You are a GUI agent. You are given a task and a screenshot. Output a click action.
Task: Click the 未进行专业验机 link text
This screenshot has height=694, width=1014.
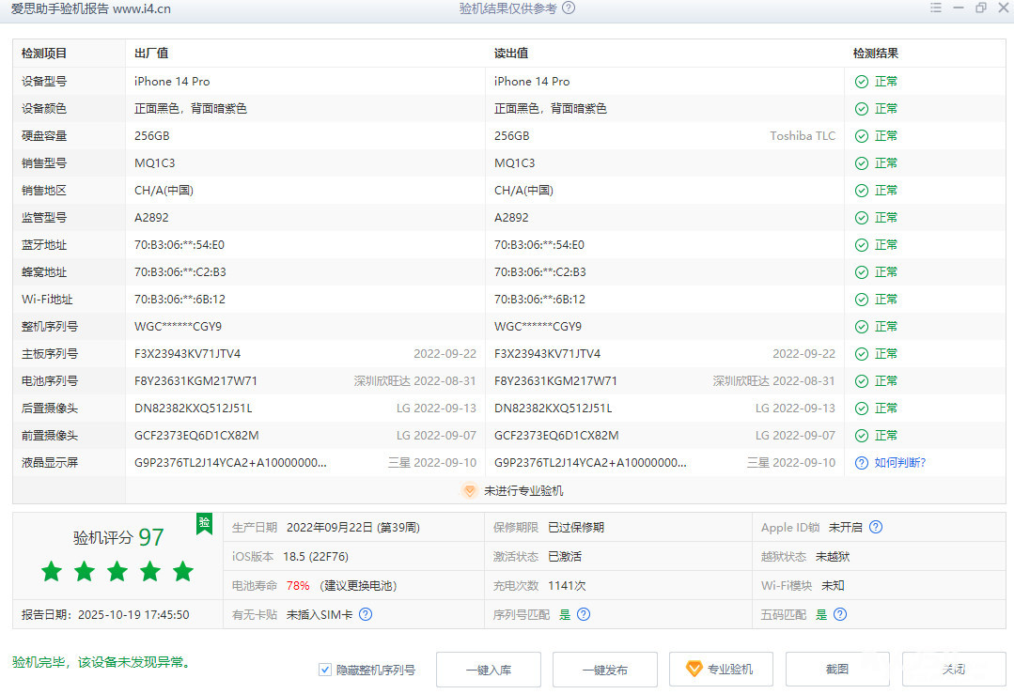[523, 490]
